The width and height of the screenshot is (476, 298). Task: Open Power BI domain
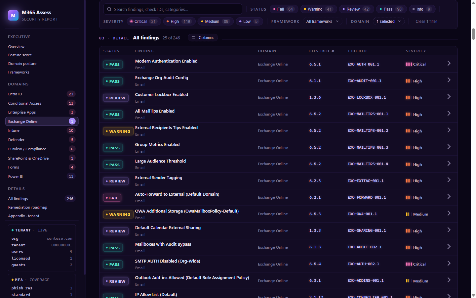(42, 176)
